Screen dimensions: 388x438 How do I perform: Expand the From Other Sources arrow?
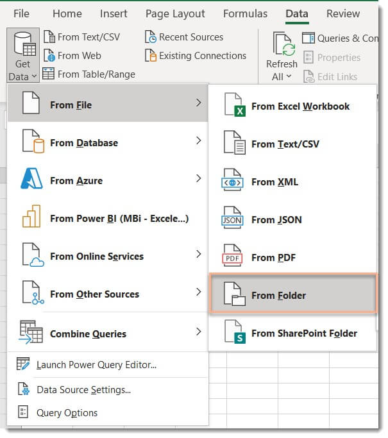[199, 292]
